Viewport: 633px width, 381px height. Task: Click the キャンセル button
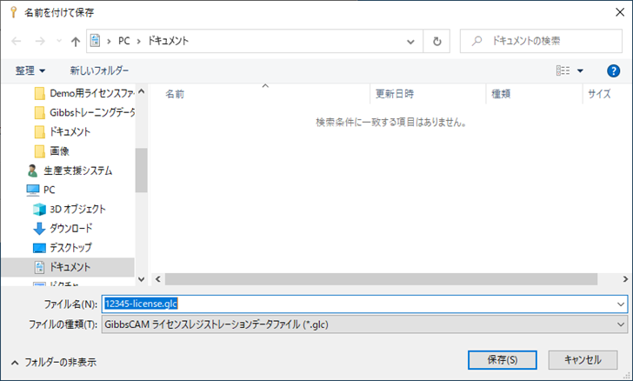pos(583,359)
